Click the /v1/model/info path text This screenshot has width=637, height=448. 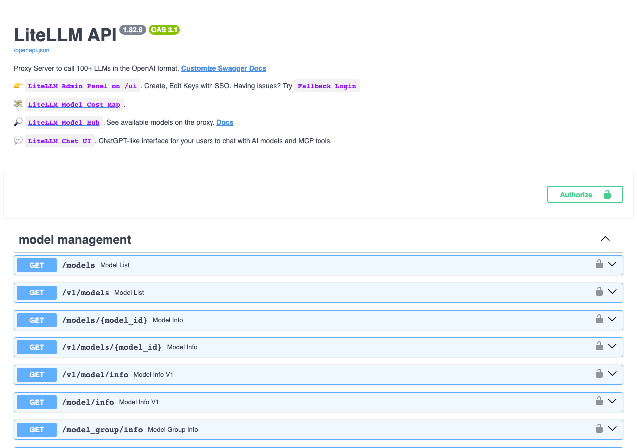[96, 375]
